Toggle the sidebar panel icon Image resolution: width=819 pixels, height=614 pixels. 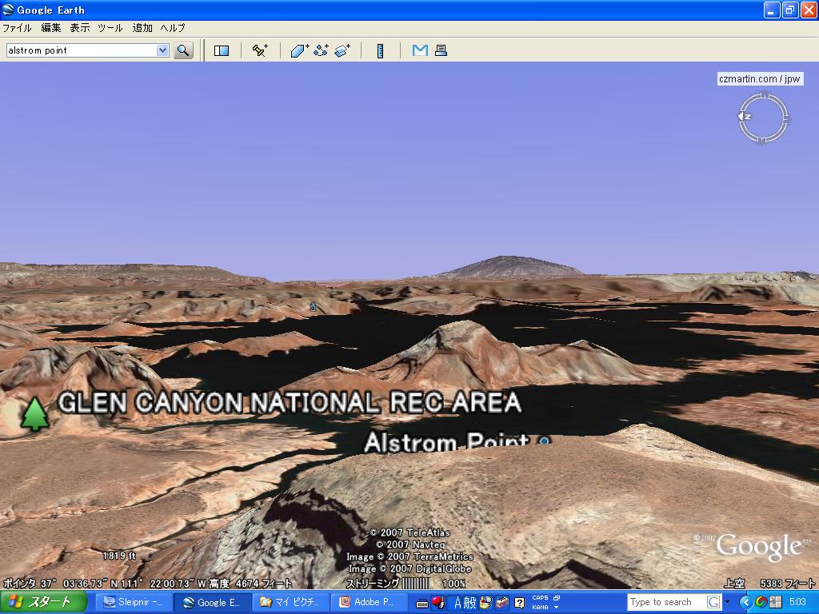[x=222, y=50]
